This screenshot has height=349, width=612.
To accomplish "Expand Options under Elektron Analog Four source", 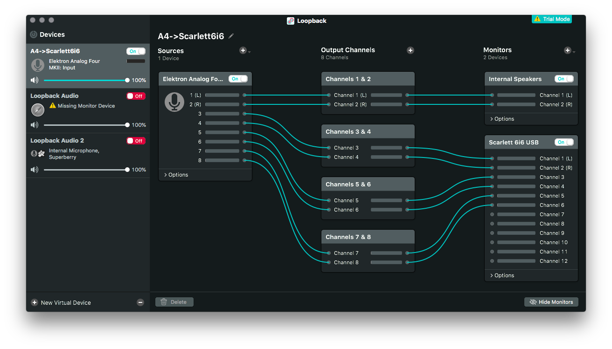I will coord(176,175).
